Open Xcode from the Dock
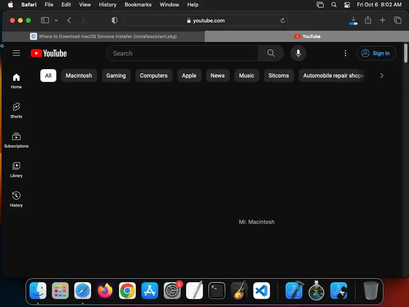 tap(294, 290)
